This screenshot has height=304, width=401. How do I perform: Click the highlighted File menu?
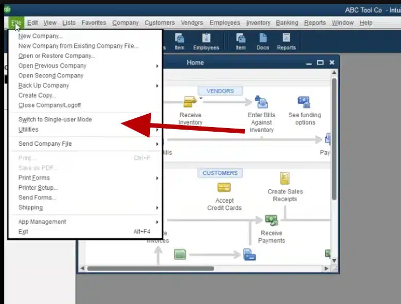click(16, 23)
